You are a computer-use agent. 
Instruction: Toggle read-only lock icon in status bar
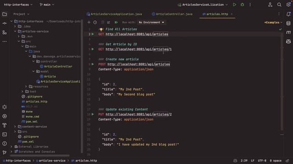pyautogui.click(x=287, y=161)
